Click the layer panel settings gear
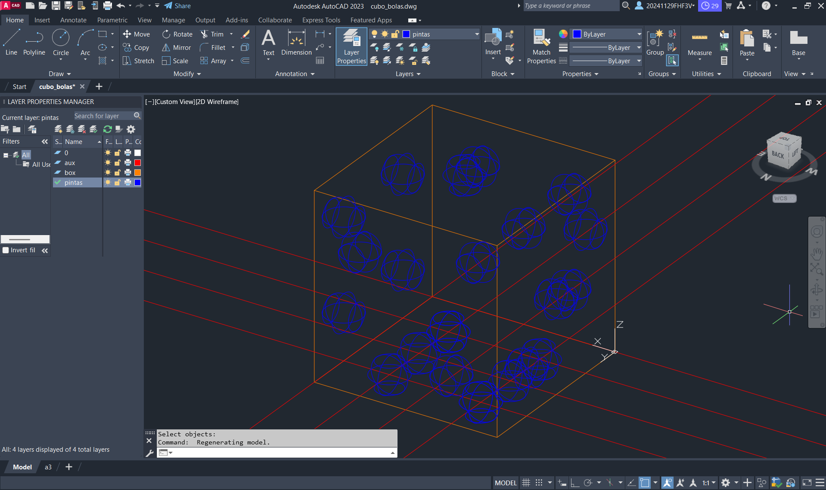826x490 pixels. point(131,129)
